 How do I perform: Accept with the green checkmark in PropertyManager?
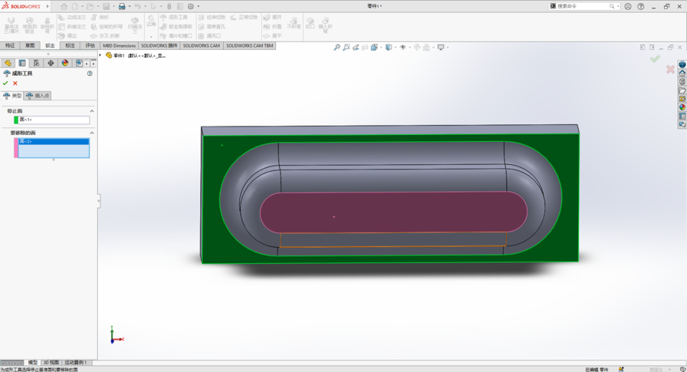coord(5,84)
